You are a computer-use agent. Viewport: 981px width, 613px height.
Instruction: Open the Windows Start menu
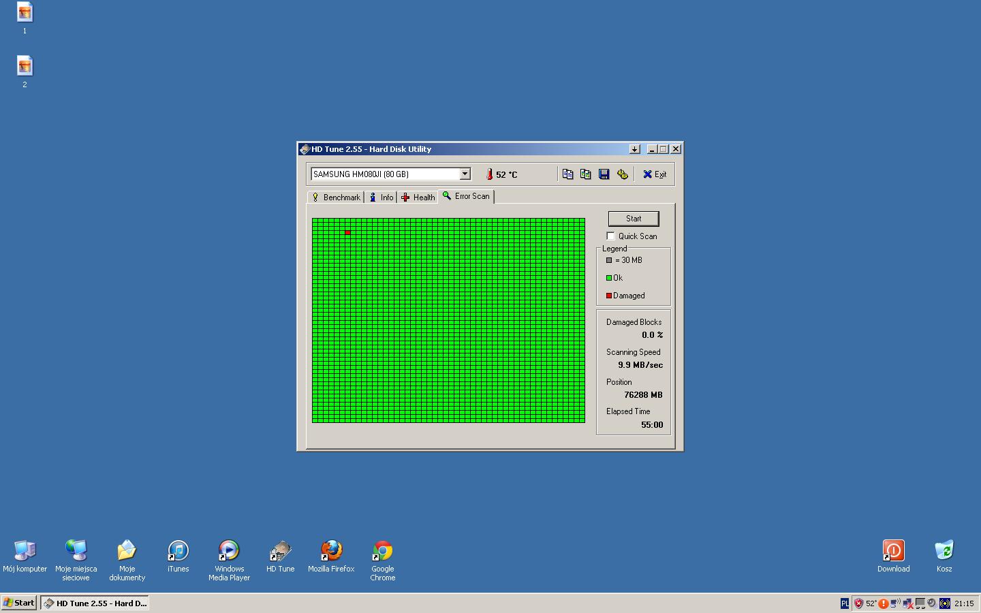[19, 603]
